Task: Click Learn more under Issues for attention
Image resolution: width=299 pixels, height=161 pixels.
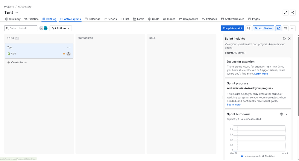Action: tap(261, 74)
